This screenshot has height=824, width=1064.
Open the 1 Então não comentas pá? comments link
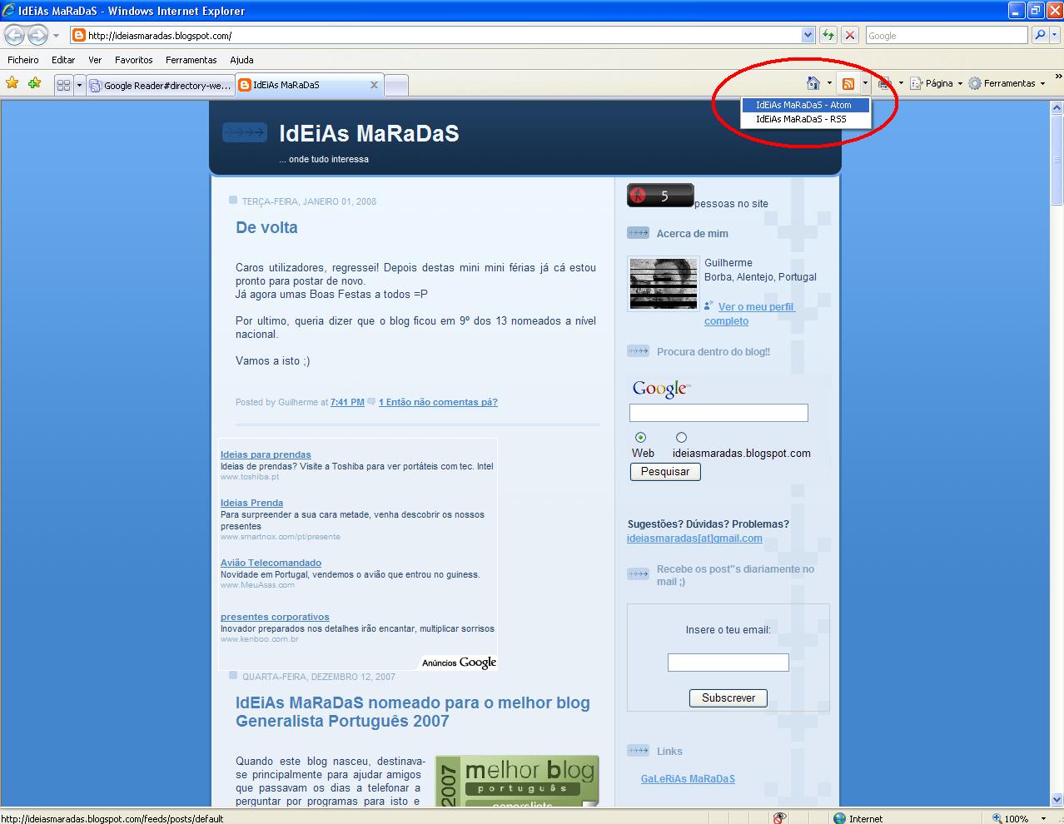click(x=438, y=402)
